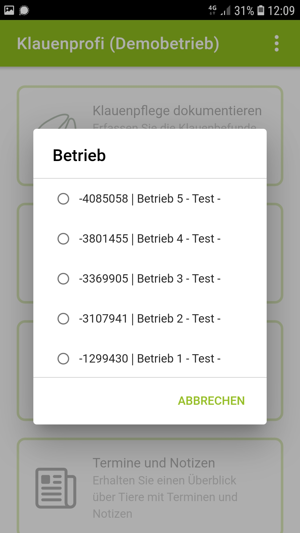Tap the newspaper icon for Termine und Notizen
This screenshot has width=300, height=533.
(56, 488)
